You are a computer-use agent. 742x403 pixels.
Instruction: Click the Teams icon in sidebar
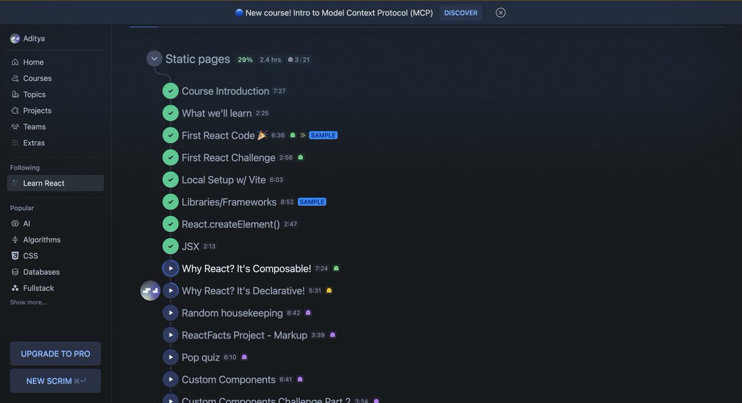pos(15,127)
